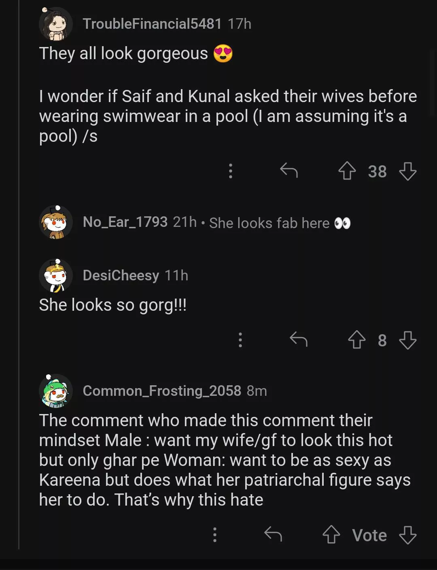Upvote Common_Frosting_2058's comment
This screenshot has height=570, width=437.
click(331, 535)
